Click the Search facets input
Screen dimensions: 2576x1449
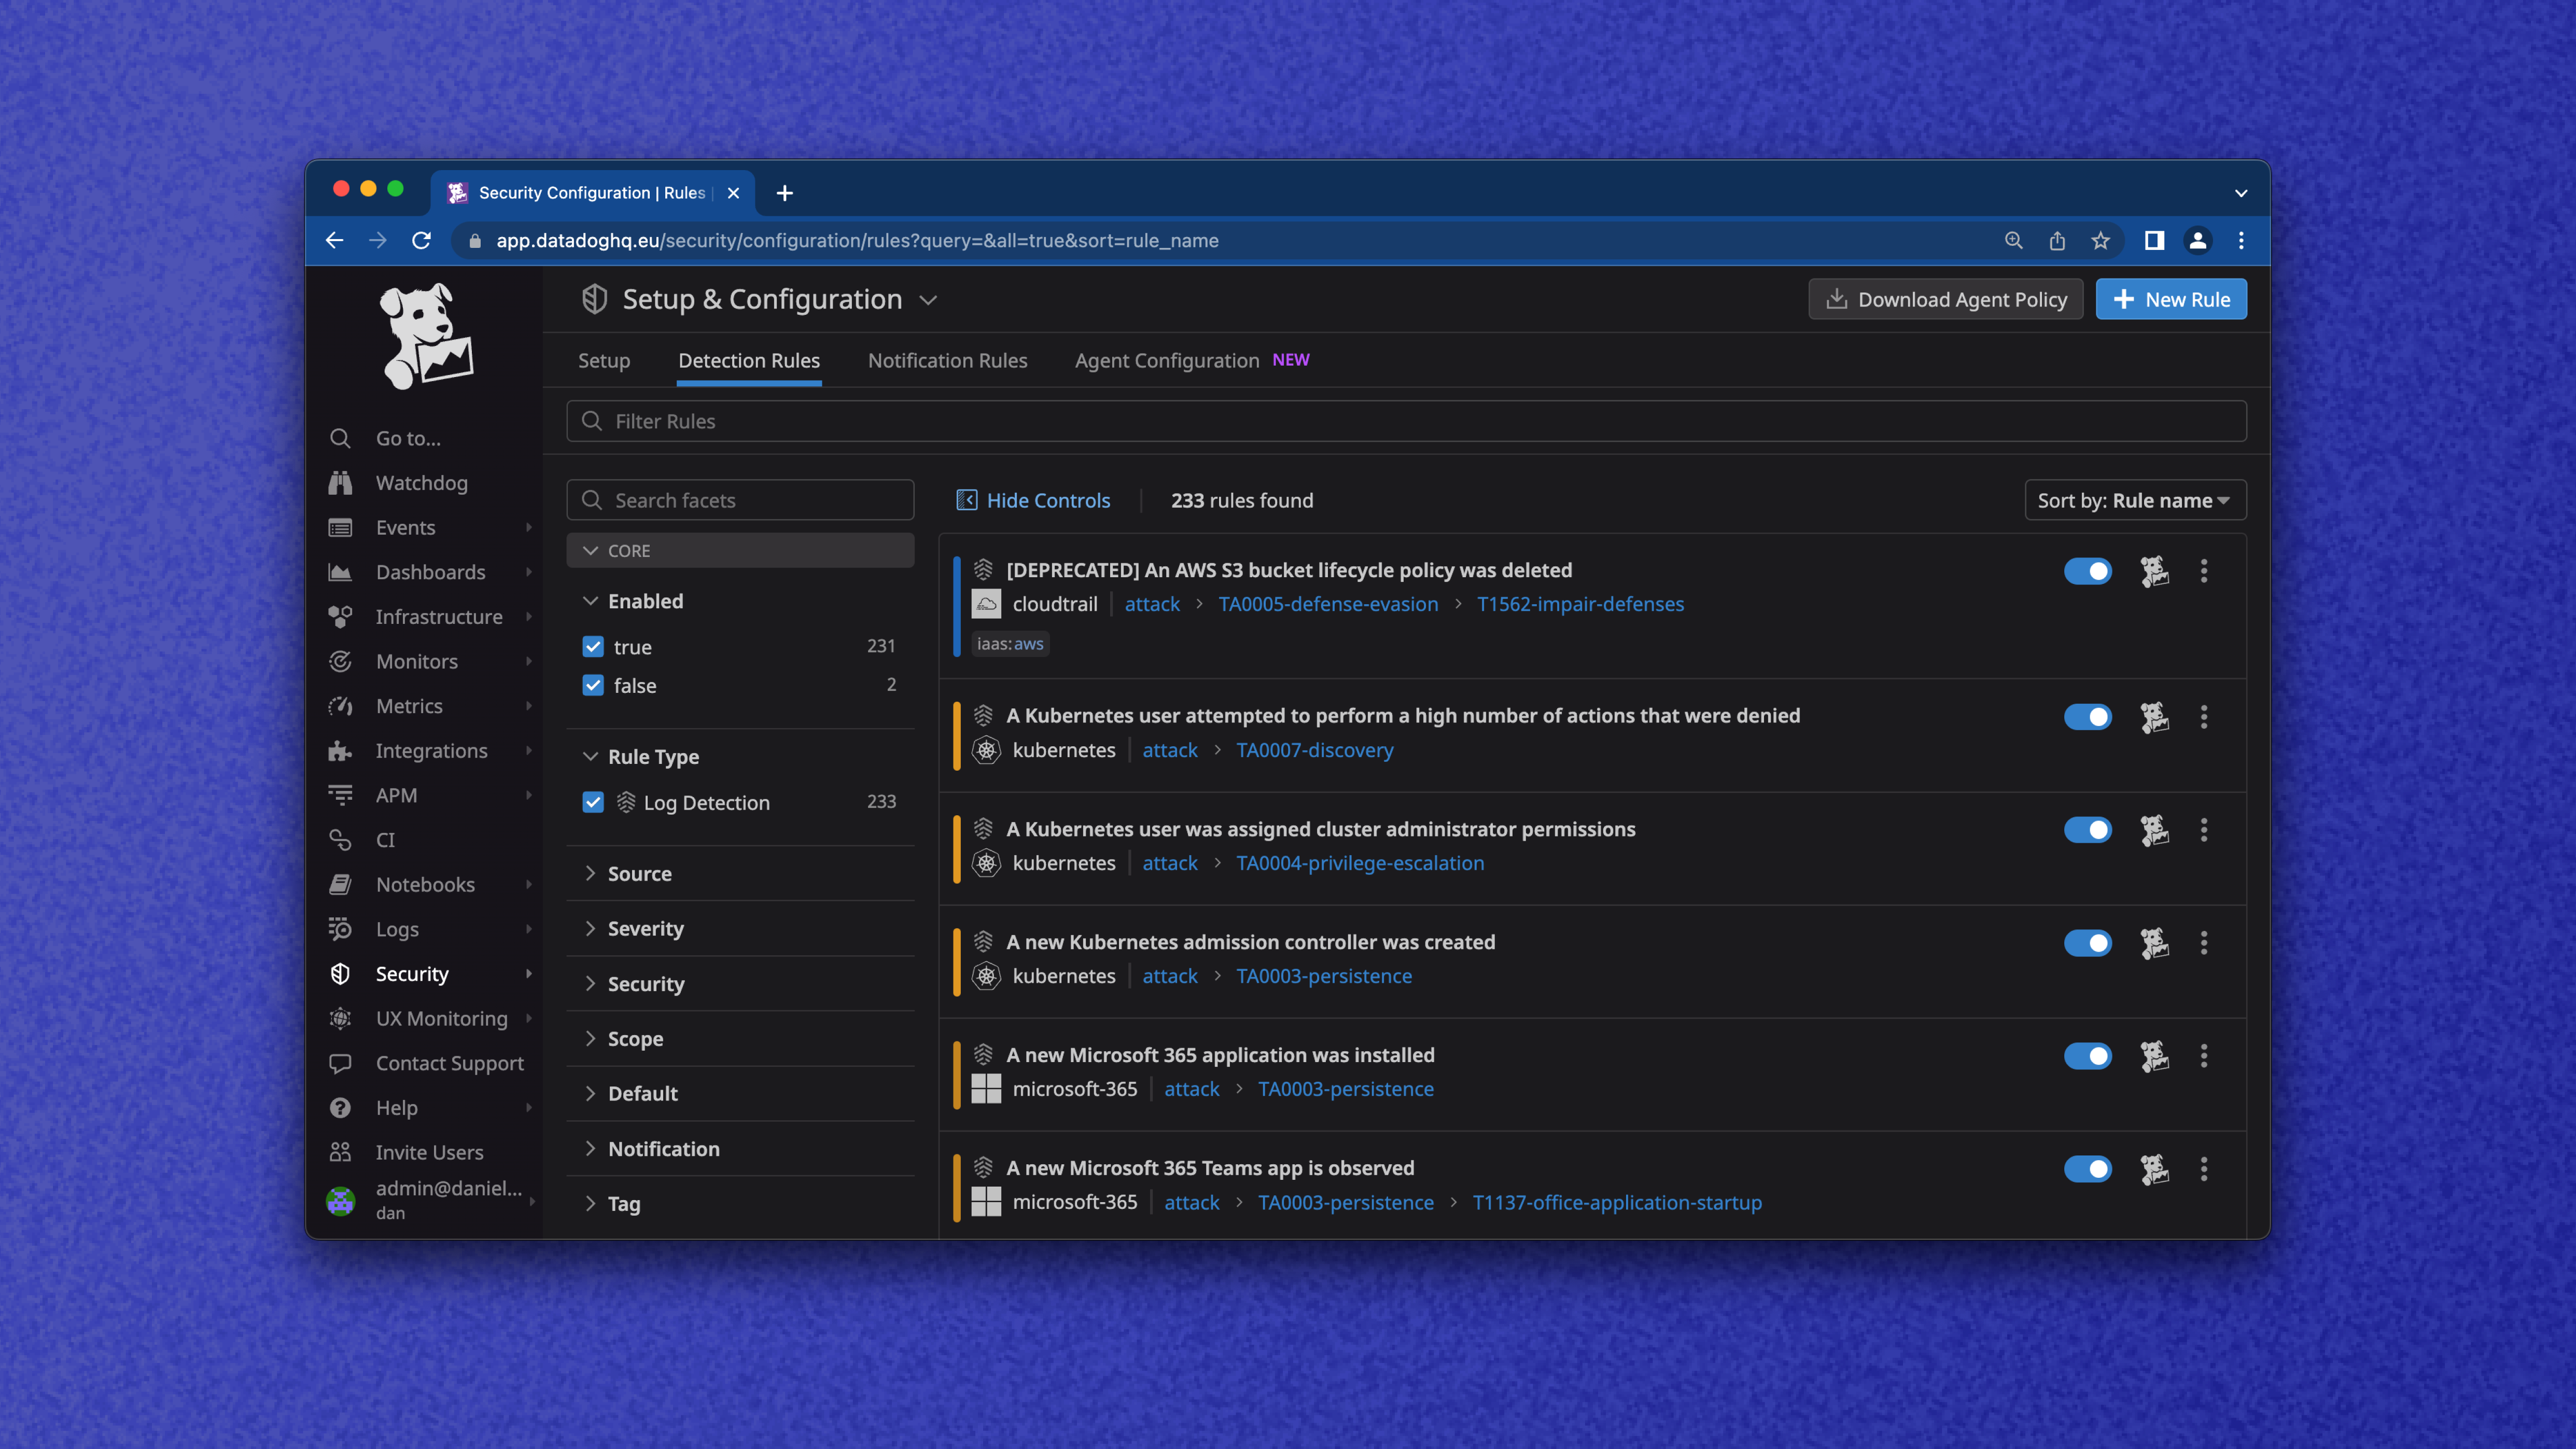740,500
